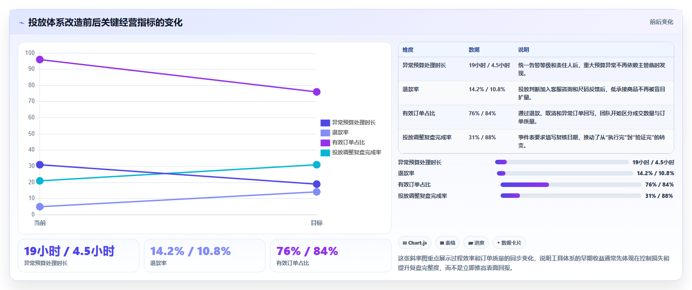The image size is (692, 290).
Task: Select the indigo data point at 31 above 当前
Action: pyautogui.click(x=40, y=165)
